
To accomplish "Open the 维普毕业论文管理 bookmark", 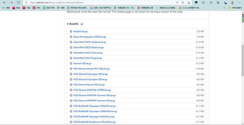I will click(166, 8).
